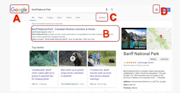The height and width of the screenshot is (93, 180).
Task: Click the visitor near bushes story thumbnail
Action: pos(44,58)
